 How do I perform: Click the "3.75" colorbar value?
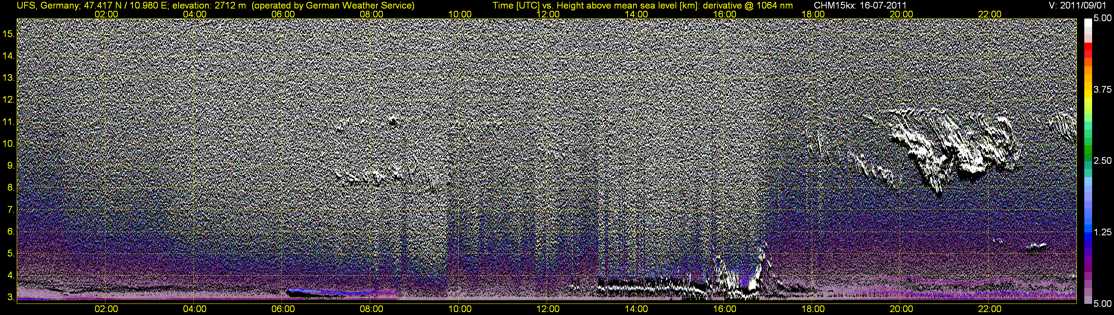click(x=1102, y=90)
